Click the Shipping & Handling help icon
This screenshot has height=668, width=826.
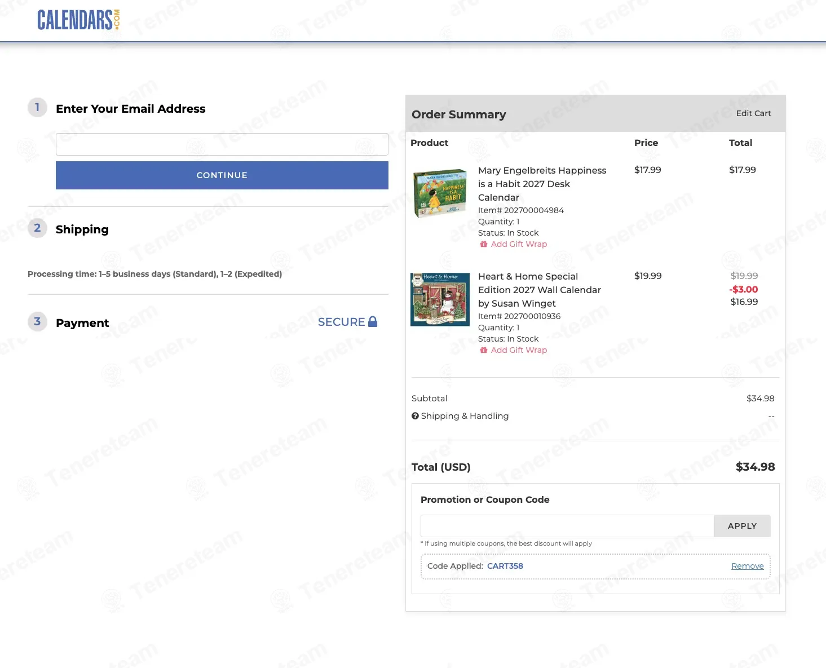pos(415,416)
